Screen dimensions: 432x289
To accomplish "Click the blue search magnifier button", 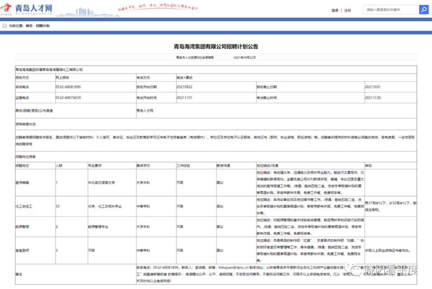I will pyautogui.click(x=424, y=10).
